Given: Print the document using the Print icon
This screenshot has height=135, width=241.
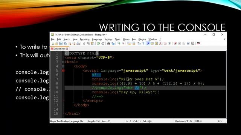Looking at the screenshot, I should click(78, 43).
